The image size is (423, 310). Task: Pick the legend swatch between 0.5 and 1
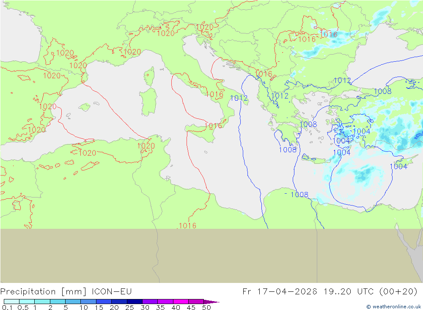(x=27, y=302)
